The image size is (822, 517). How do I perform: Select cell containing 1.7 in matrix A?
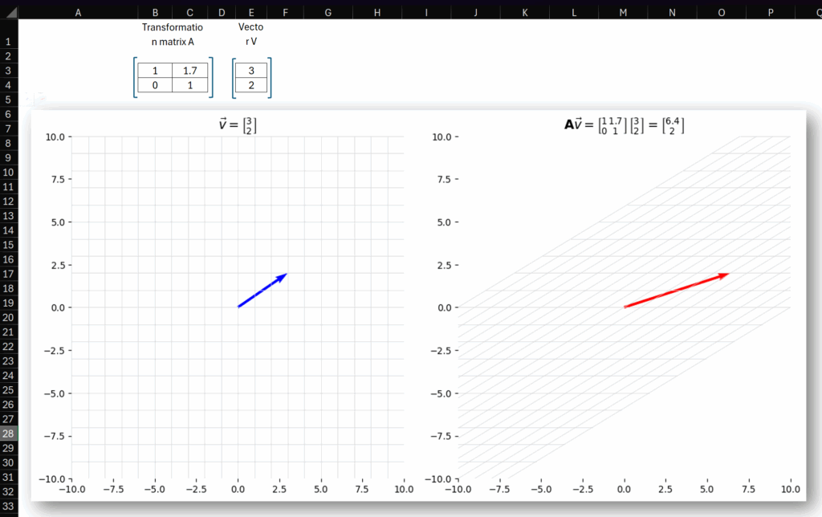tap(189, 71)
